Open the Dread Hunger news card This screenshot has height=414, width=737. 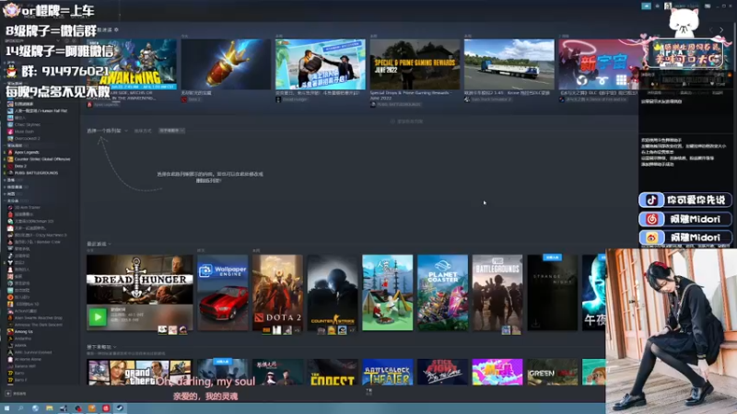(x=321, y=64)
